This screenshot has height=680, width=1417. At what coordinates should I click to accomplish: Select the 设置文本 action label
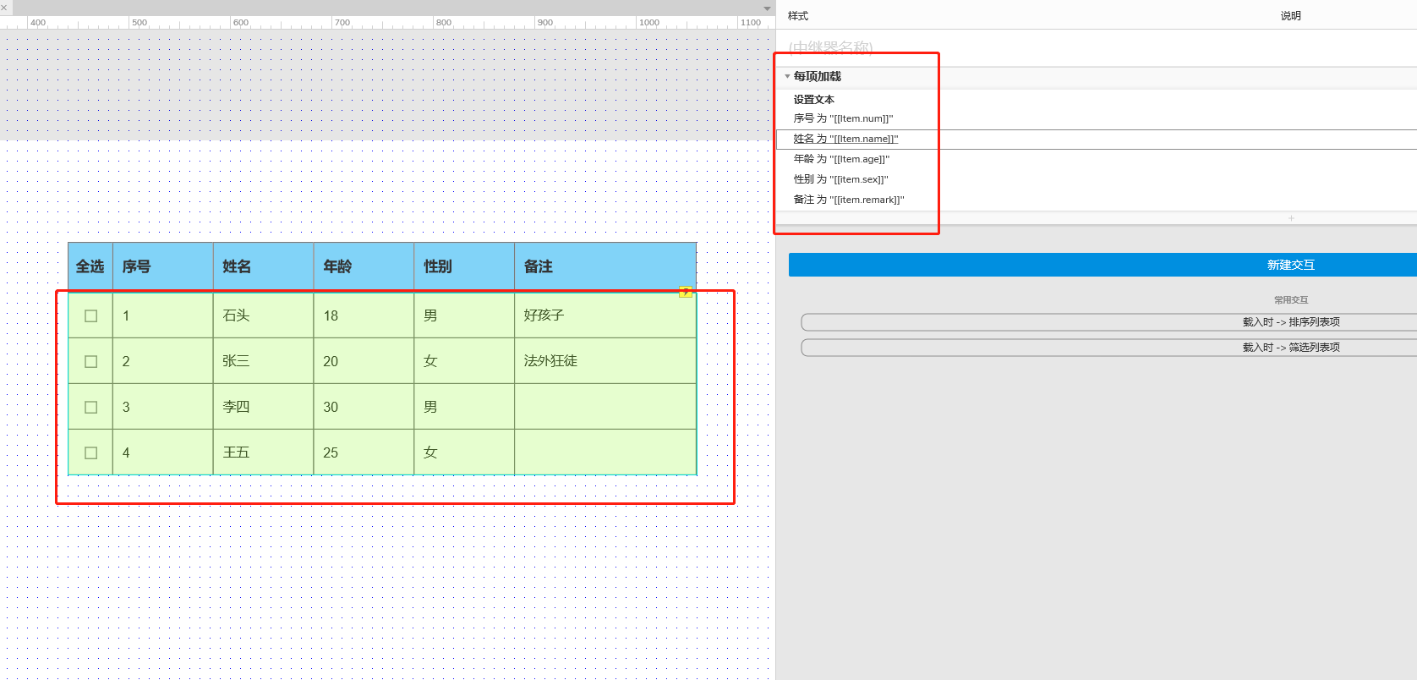[813, 99]
